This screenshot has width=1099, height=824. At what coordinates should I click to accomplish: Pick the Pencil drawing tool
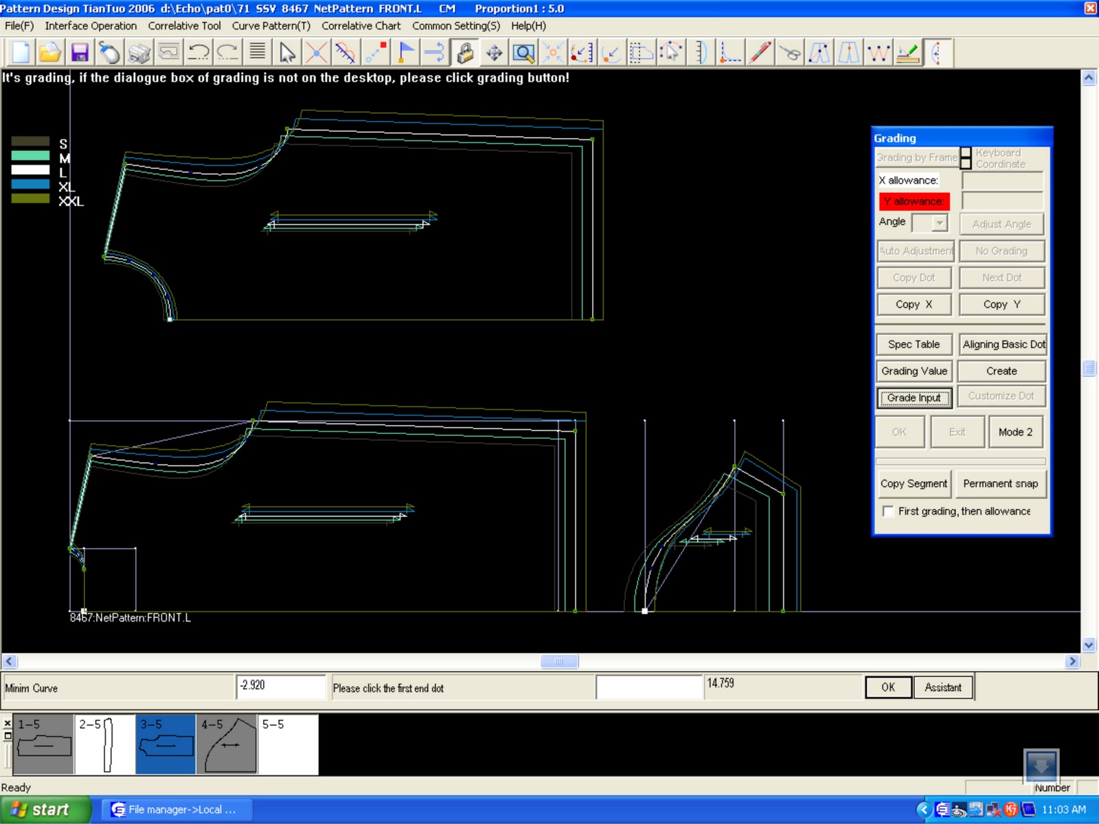(x=759, y=52)
